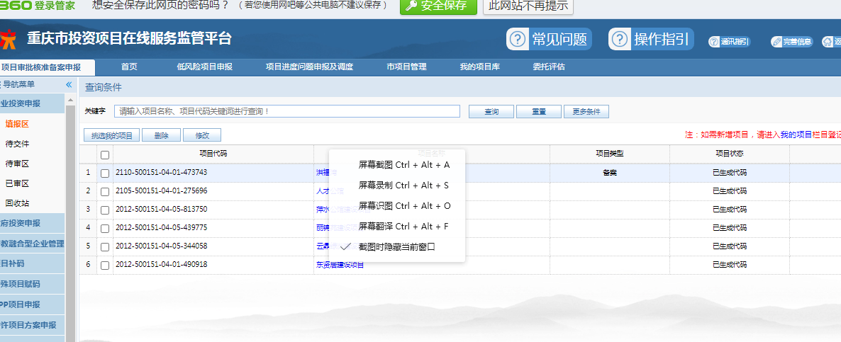This screenshot has height=342, width=841.
Task: Click the home icon at top right
Action: click(x=828, y=42)
